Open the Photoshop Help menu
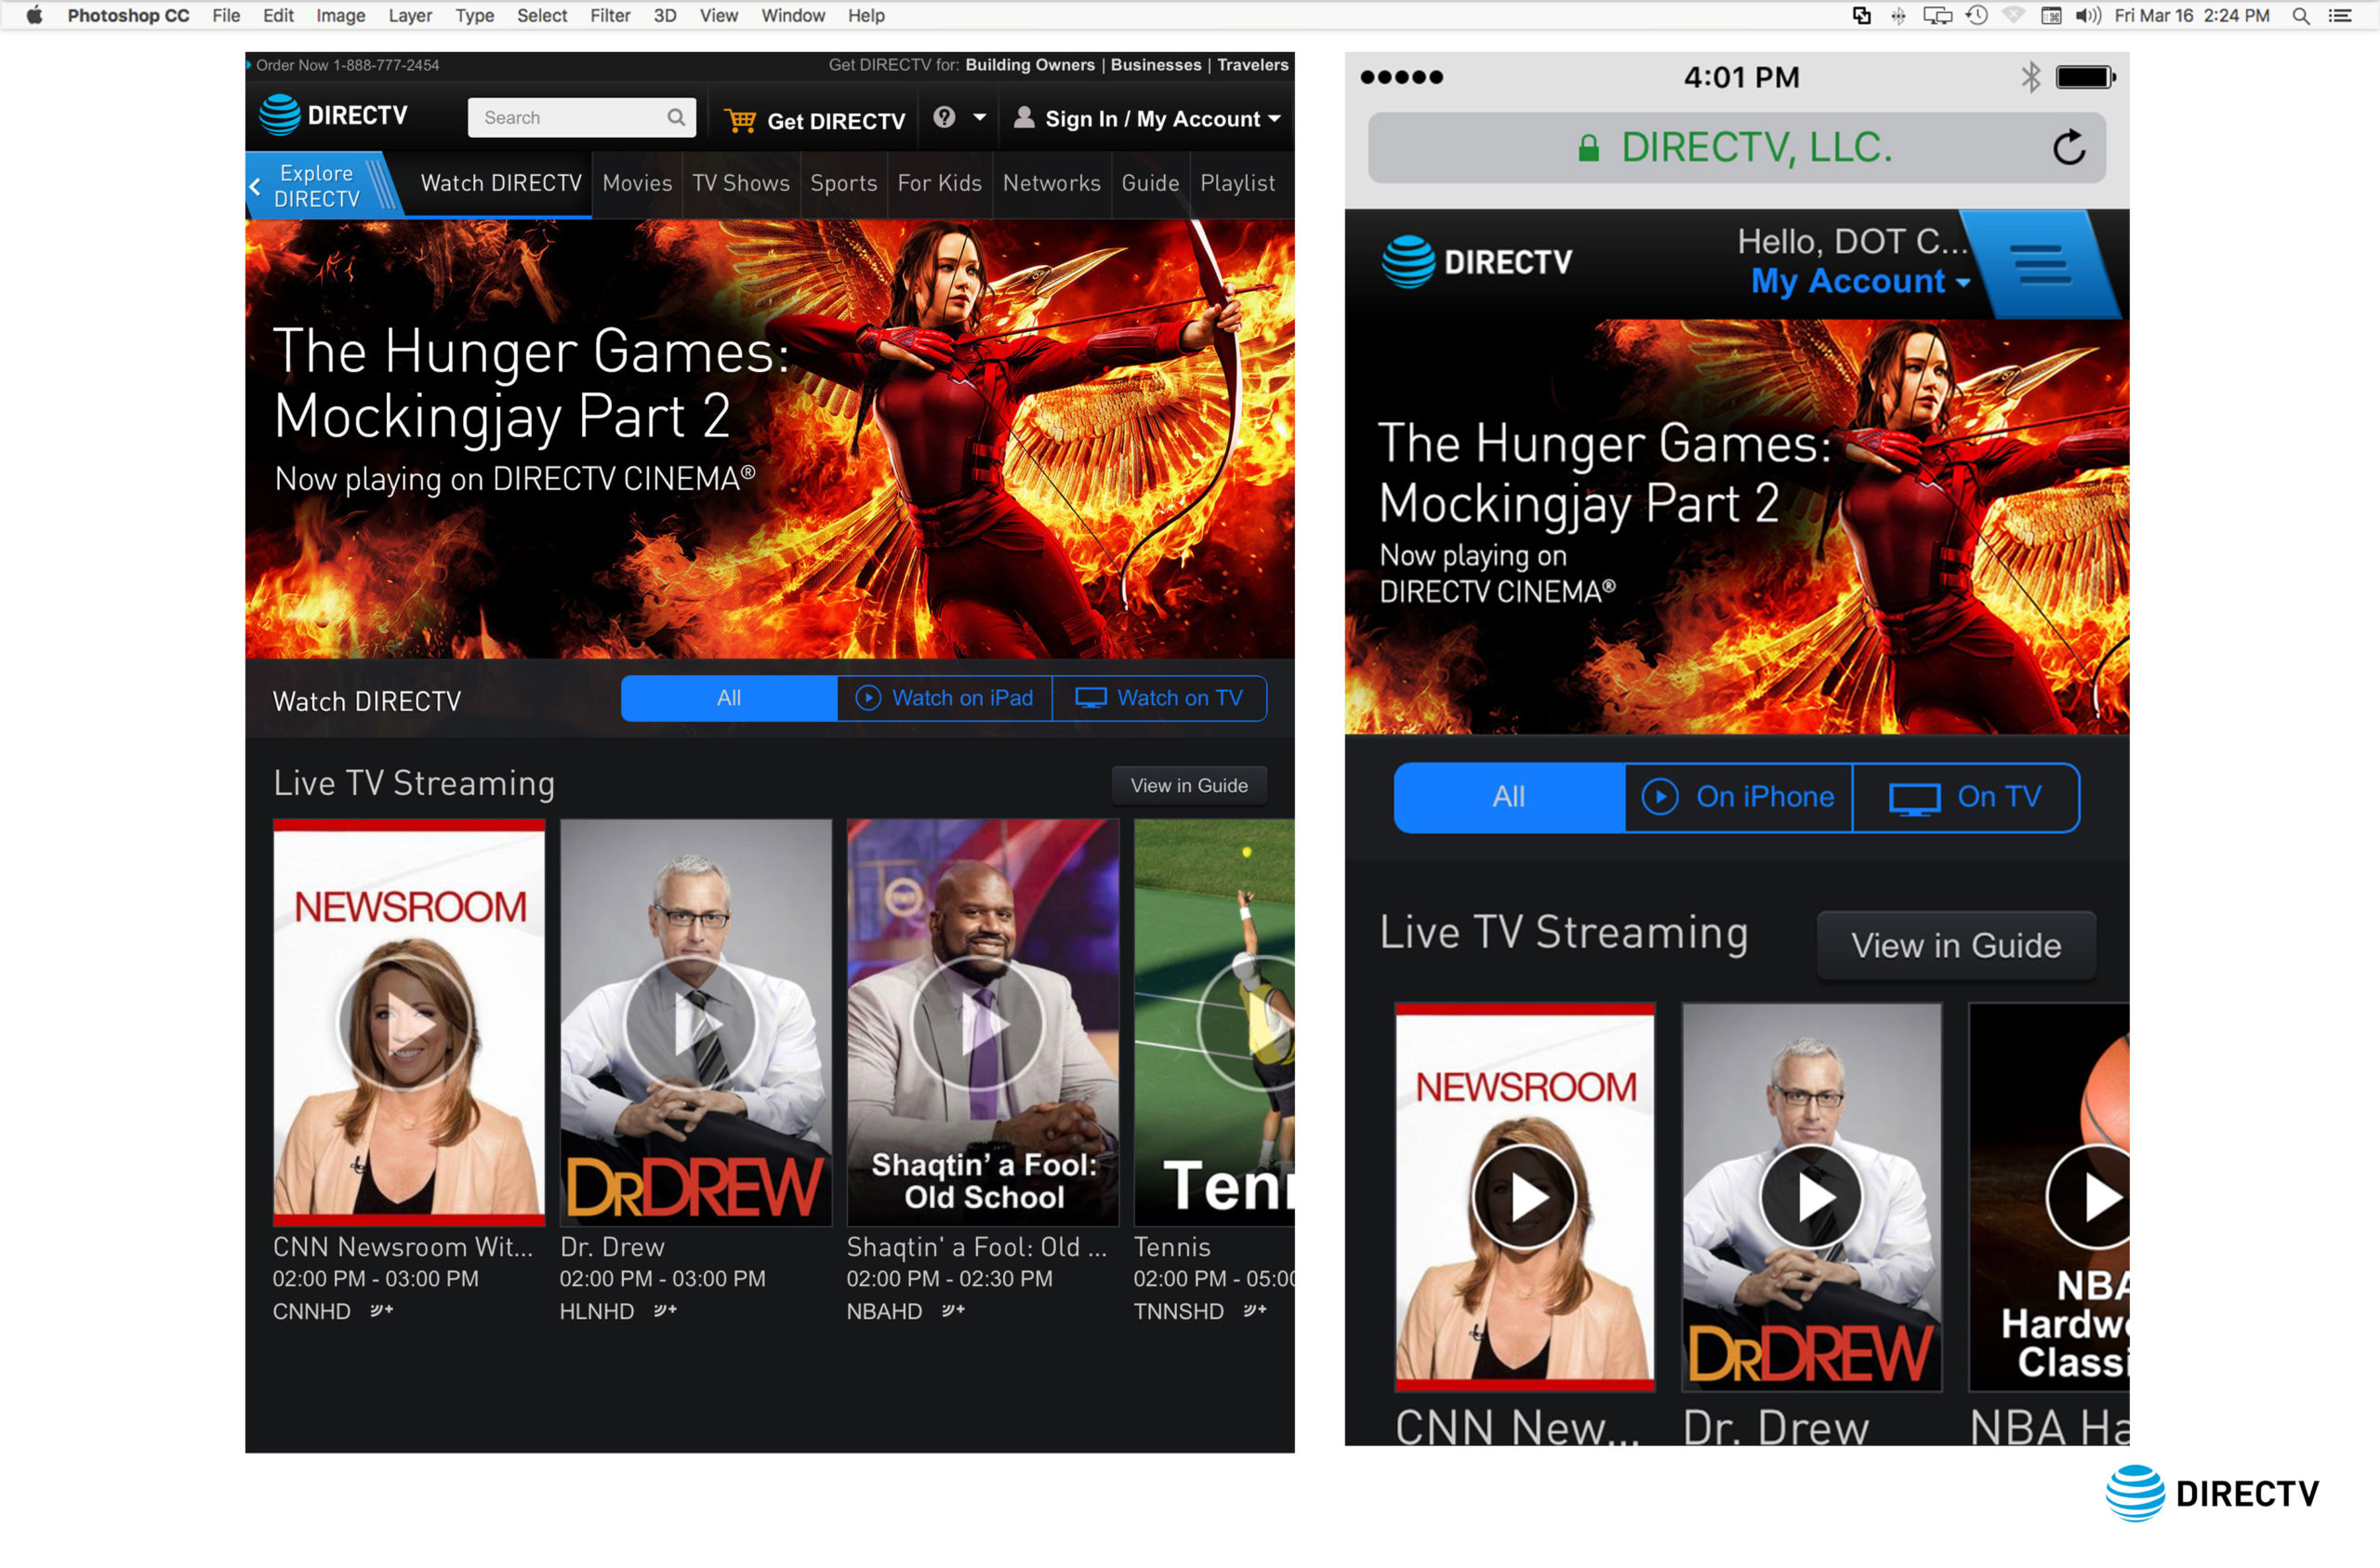This screenshot has height=1568, width=2380. point(866,15)
